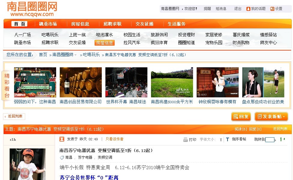Open the 疯狂体育 forum category
This screenshot has width=293, height=180.
tap(159, 43)
